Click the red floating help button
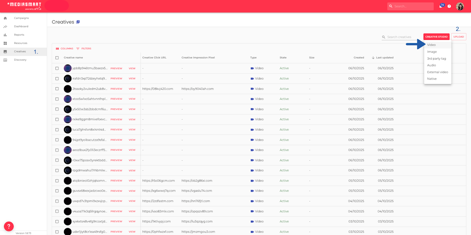Screen dimensions: 471x235 (9, 226)
